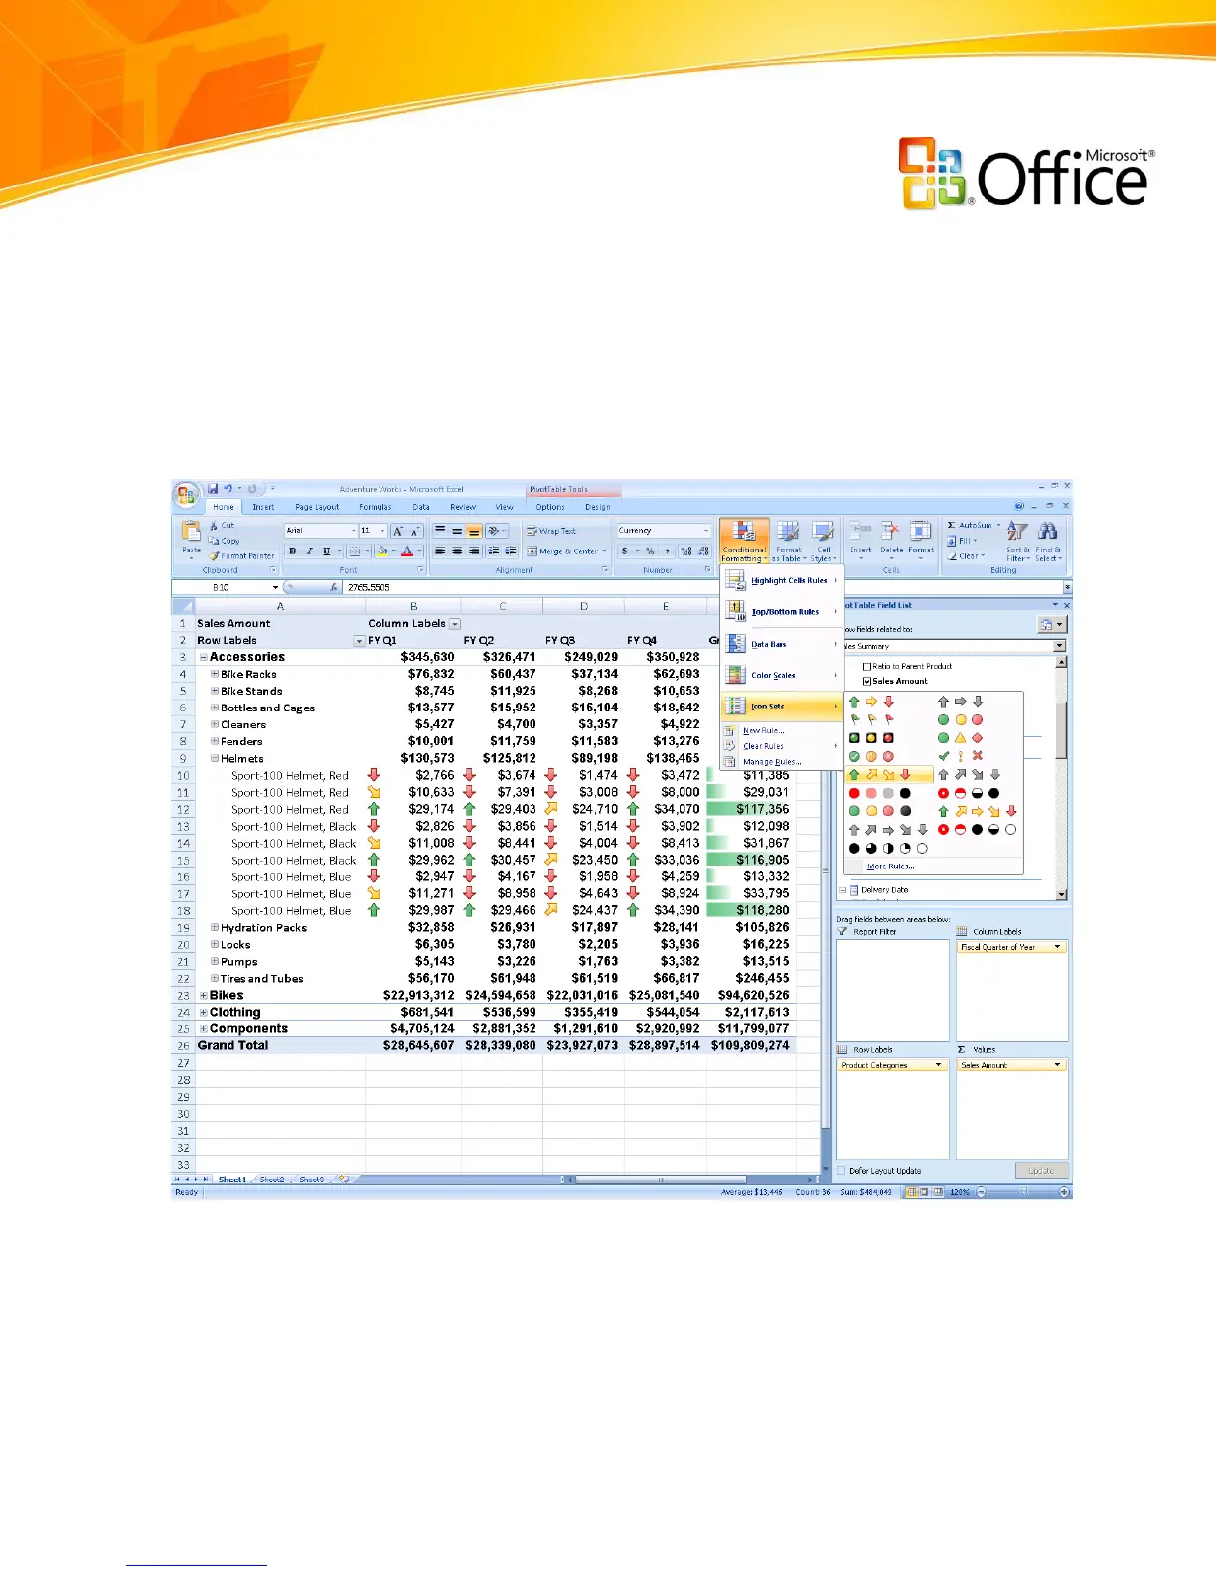Click the Zoom In plus button
The height and width of the screenshot is (1574, 1216).
pyautogui.click(x=1064, y=1192)
